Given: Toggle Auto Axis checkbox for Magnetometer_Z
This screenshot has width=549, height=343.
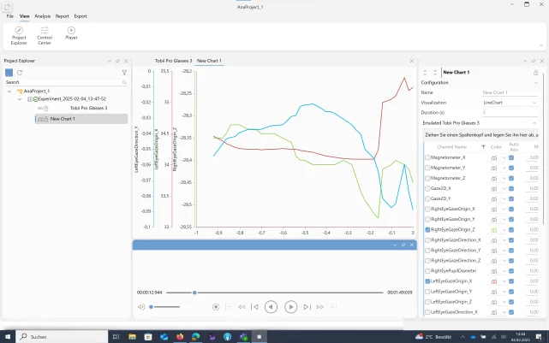Looking at the screenshot, I should click(x=511, y=178).
